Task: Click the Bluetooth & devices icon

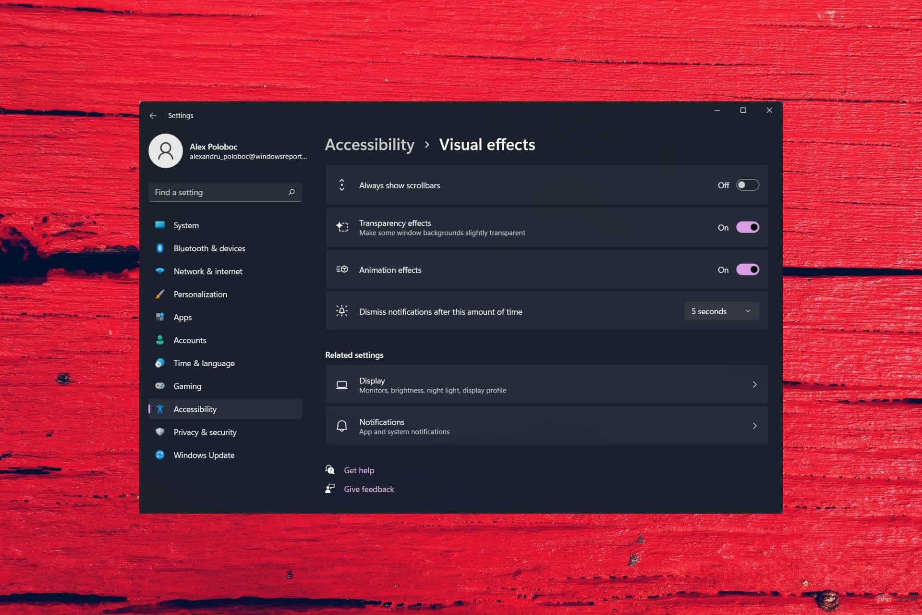Action: coord(160,248)
